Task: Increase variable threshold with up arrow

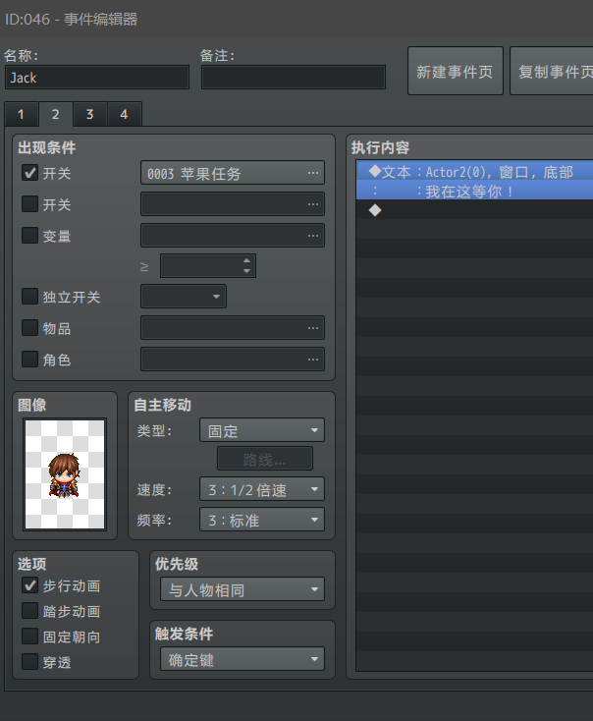Action: [x=246, y=260]
